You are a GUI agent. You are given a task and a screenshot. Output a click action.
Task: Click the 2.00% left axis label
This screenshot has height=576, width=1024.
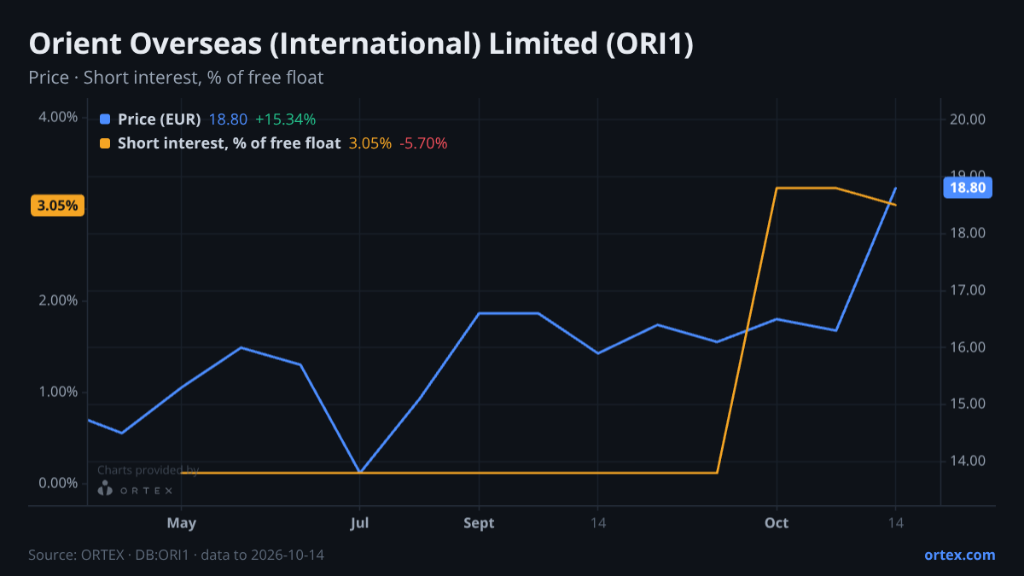pos(58,300)
